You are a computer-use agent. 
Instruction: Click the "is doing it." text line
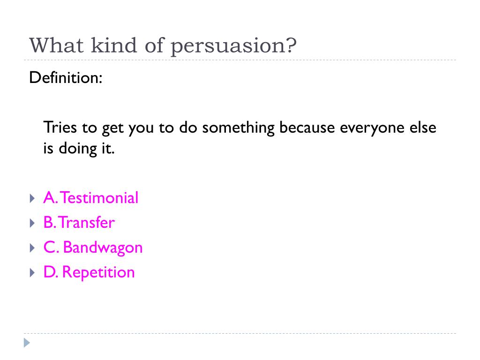point(79,149)
